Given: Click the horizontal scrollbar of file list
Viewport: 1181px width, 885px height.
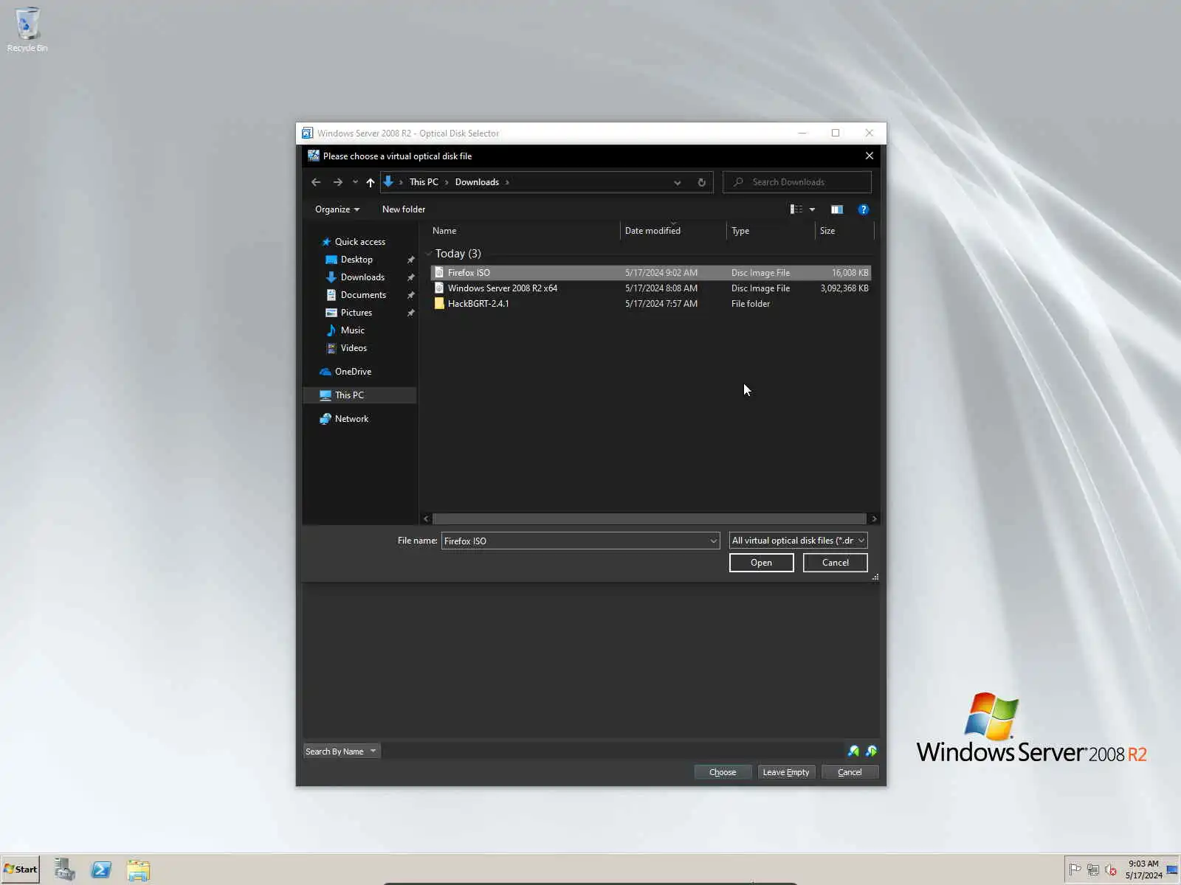Looking at the screenshot, I should click(649, 519).
